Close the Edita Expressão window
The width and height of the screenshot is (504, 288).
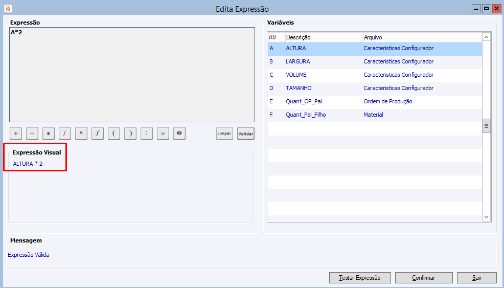497,9
